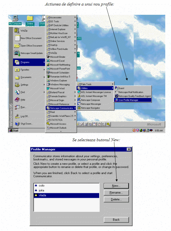Close the Profile Manager dialog
Screen dimensions: 171x231
click(129, 149)
